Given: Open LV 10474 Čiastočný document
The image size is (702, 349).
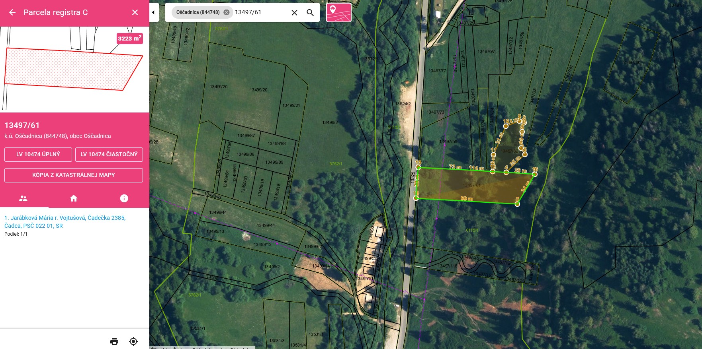Looking at the screenshot, I should click(109, 154).
